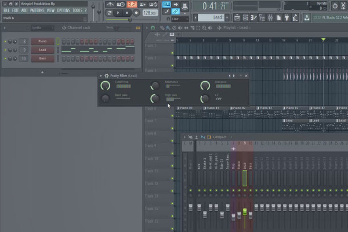The image size is (348, 232).
Task: Toggle graph editor in Channel rack
Action: click(x=138, y=28)
